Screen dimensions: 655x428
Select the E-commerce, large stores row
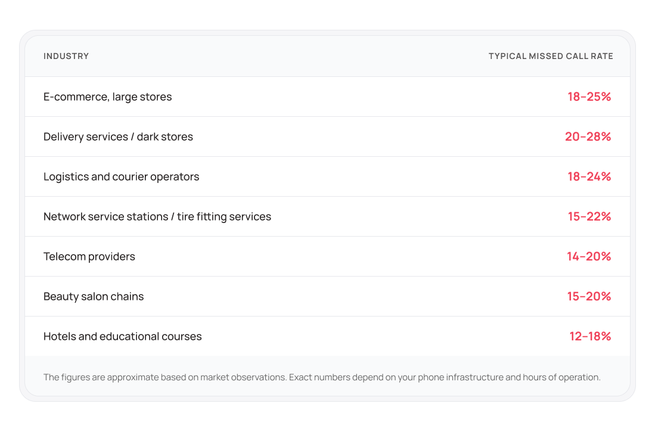pyautogui.click(x=107, y=97)
